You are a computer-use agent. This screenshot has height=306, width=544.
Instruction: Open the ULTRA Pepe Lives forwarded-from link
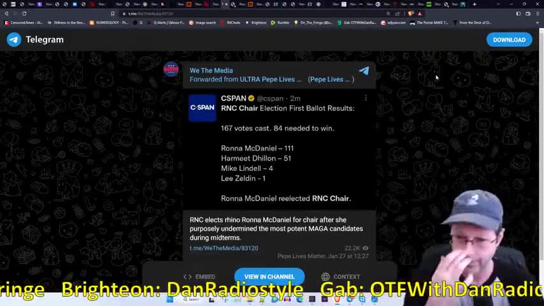270,80
